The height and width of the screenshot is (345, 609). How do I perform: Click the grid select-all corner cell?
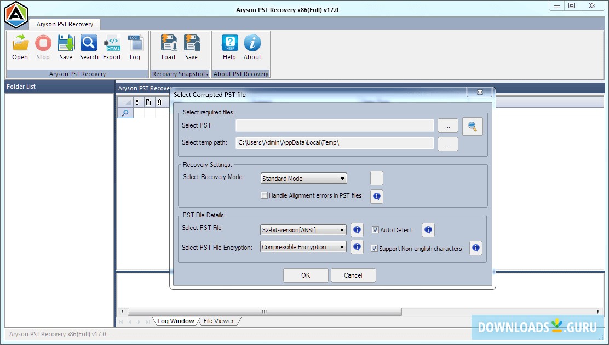tap(125, 102)
